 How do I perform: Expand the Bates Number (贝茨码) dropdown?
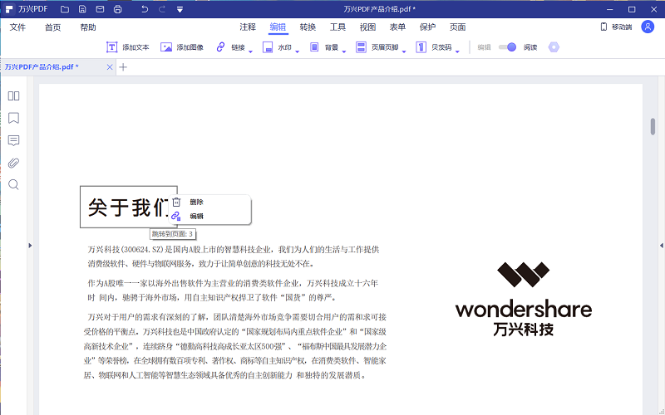point(458,50)
